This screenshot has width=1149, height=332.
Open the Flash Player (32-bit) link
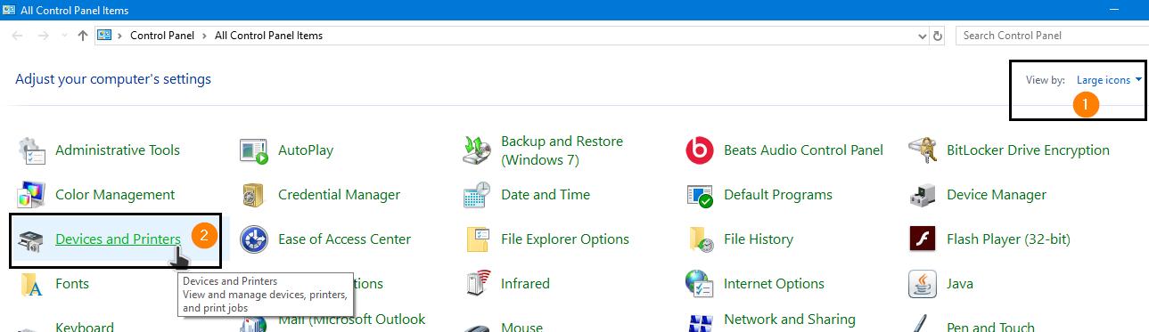tap(1008, 239)
